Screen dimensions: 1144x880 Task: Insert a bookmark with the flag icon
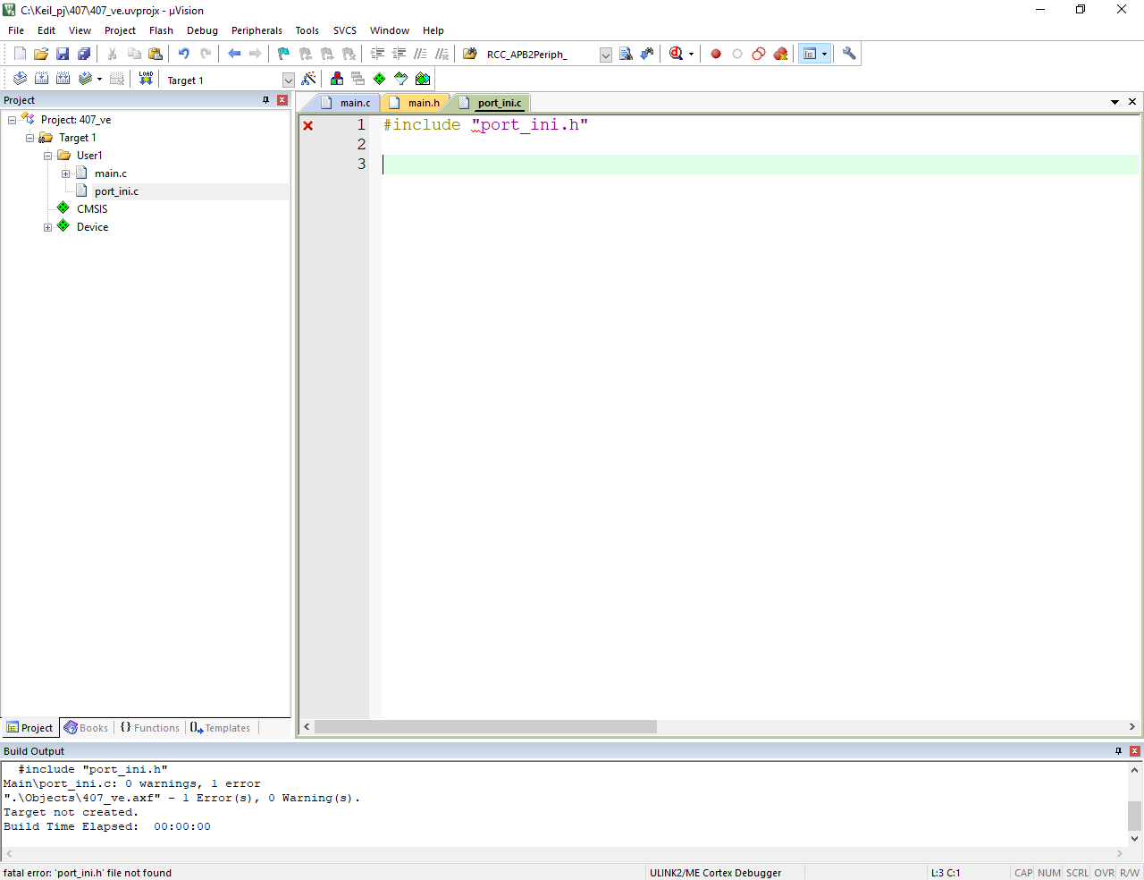(x=283, y=54)
